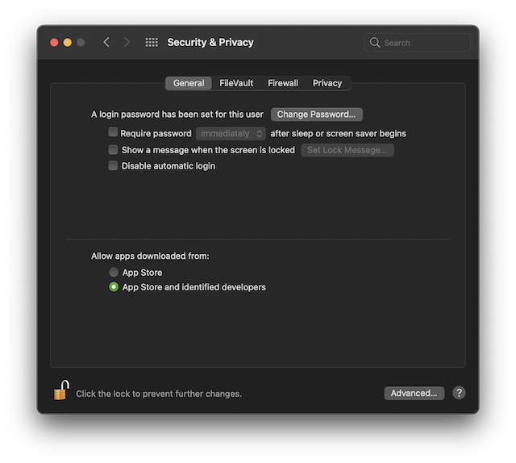
Task: Click the lock icon to prevent changes
Action: (61, 390)
